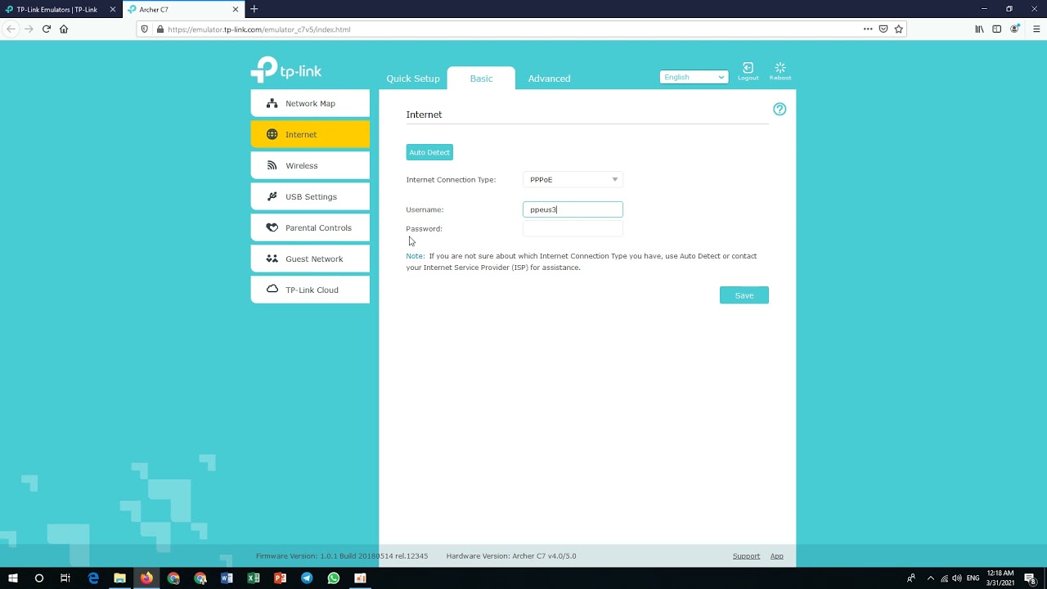The width and height of the screenshot is (1047, 589).
Task: Open the Firefox account icon
Action: tap(1015, 29)
